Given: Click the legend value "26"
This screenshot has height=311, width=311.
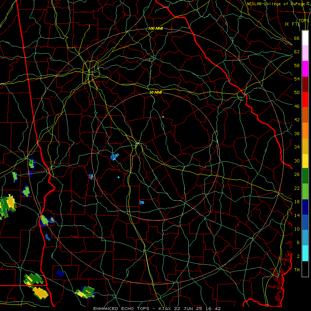Looking at the screenshot, I should pos(297,175).
